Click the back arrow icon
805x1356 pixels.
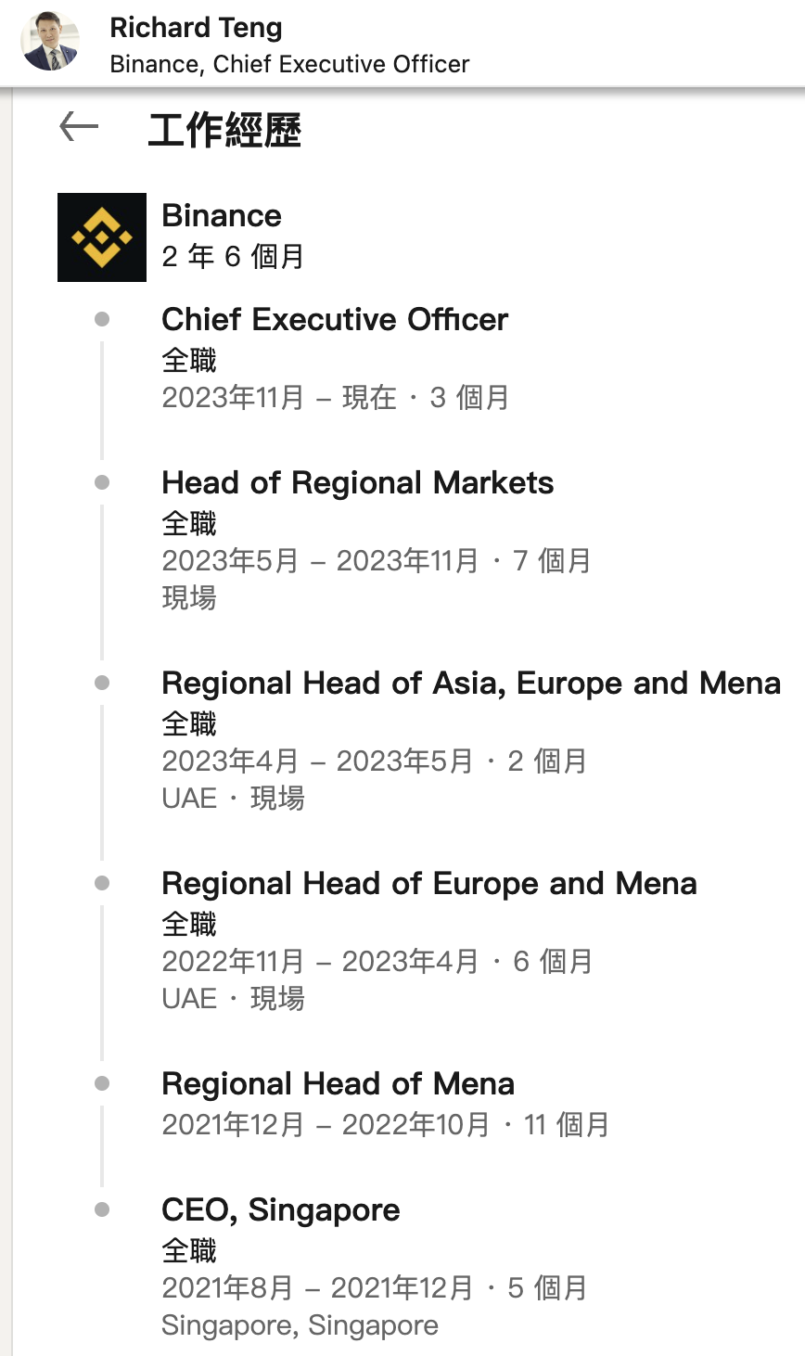pyautogui.click(x=79, y=127)
